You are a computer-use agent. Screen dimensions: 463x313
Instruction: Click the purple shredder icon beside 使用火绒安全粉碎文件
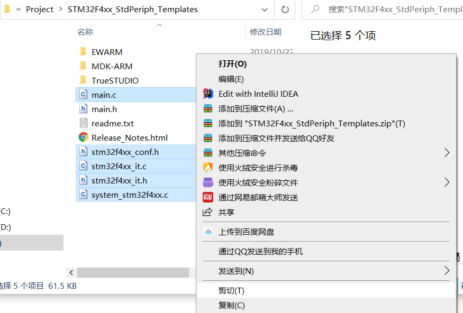click(x=208, y=182)
